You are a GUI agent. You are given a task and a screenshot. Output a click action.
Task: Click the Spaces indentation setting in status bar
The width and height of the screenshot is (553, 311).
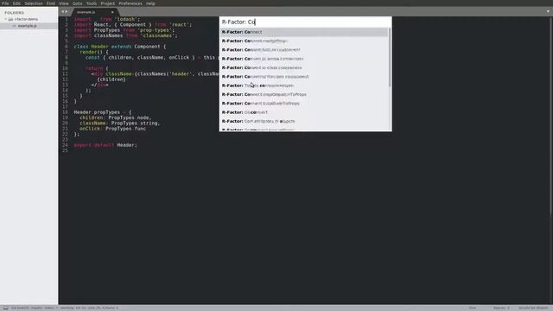[x=501, y=308]
